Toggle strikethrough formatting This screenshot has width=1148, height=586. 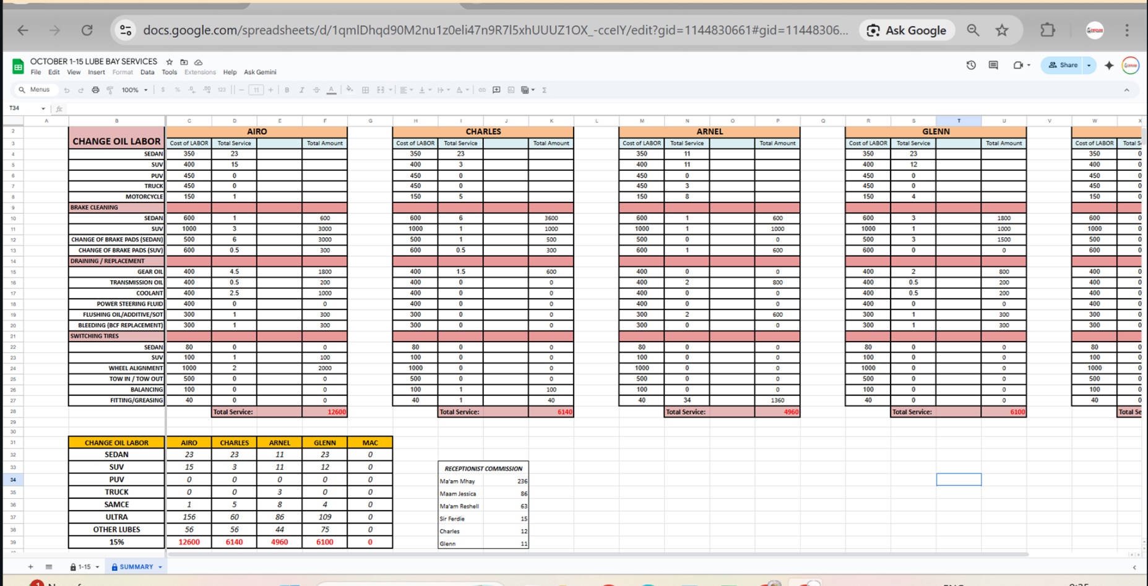click(x=316, y=90)
